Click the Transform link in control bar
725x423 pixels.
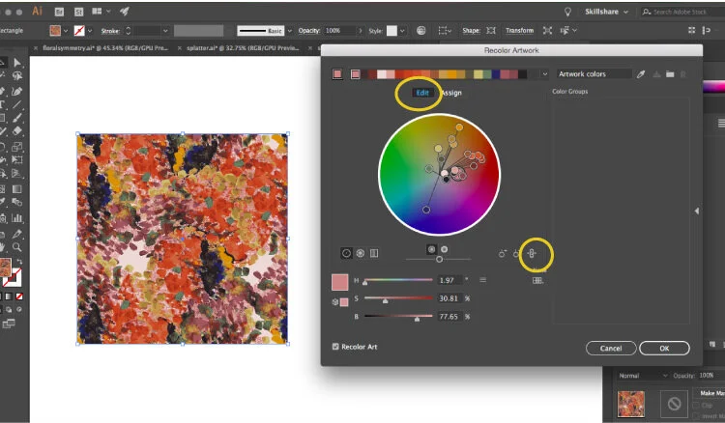point(519,31)
